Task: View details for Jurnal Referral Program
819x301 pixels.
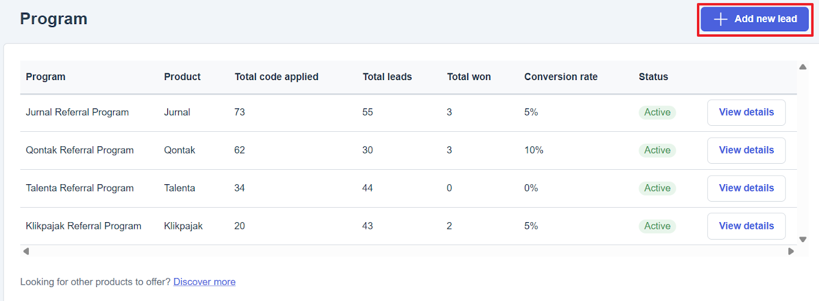Action: coord(746,113)
